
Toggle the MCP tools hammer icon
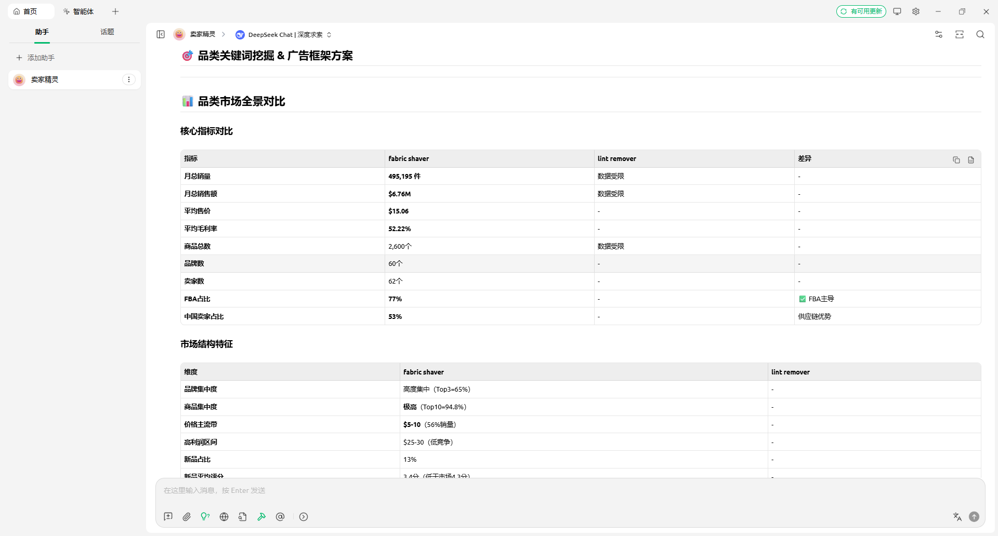(261, 517)
